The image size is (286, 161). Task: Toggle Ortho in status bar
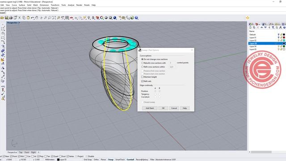[x=96, y=160]
